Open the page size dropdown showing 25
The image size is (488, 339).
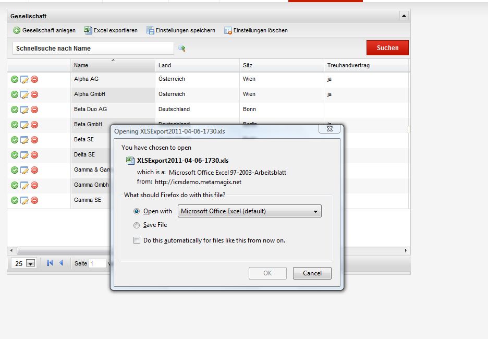click(30, 264)
